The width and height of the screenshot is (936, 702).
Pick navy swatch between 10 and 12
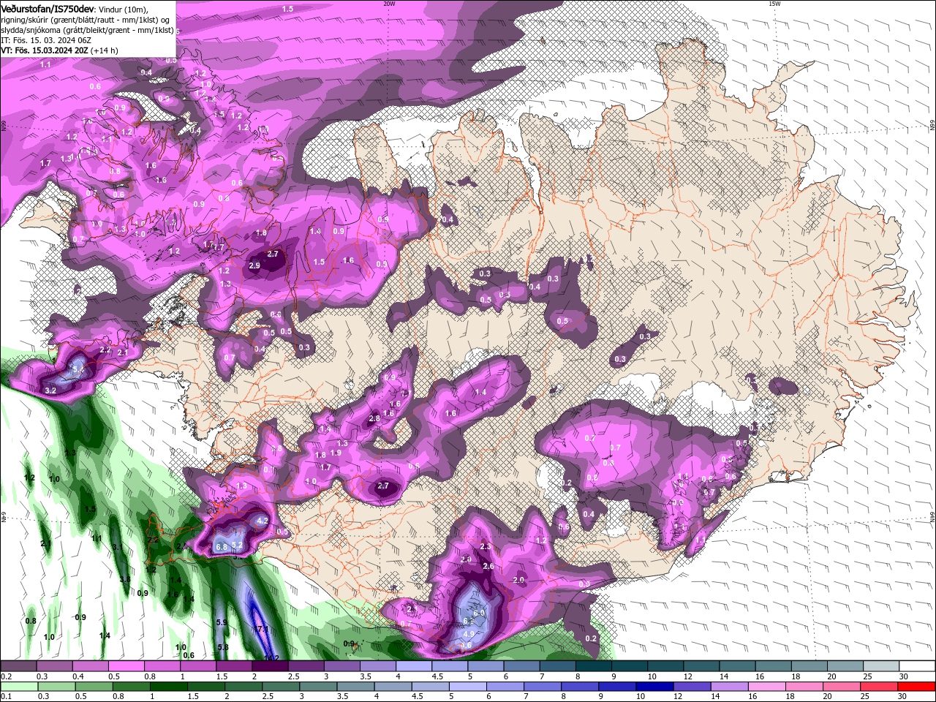click(653, 687)
